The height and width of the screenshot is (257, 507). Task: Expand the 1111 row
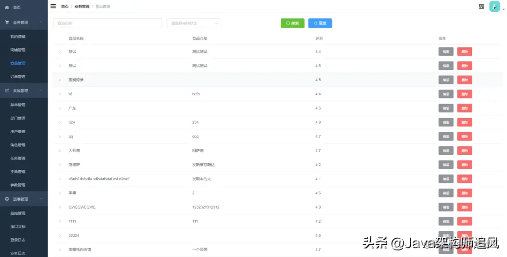coord(60,221)
